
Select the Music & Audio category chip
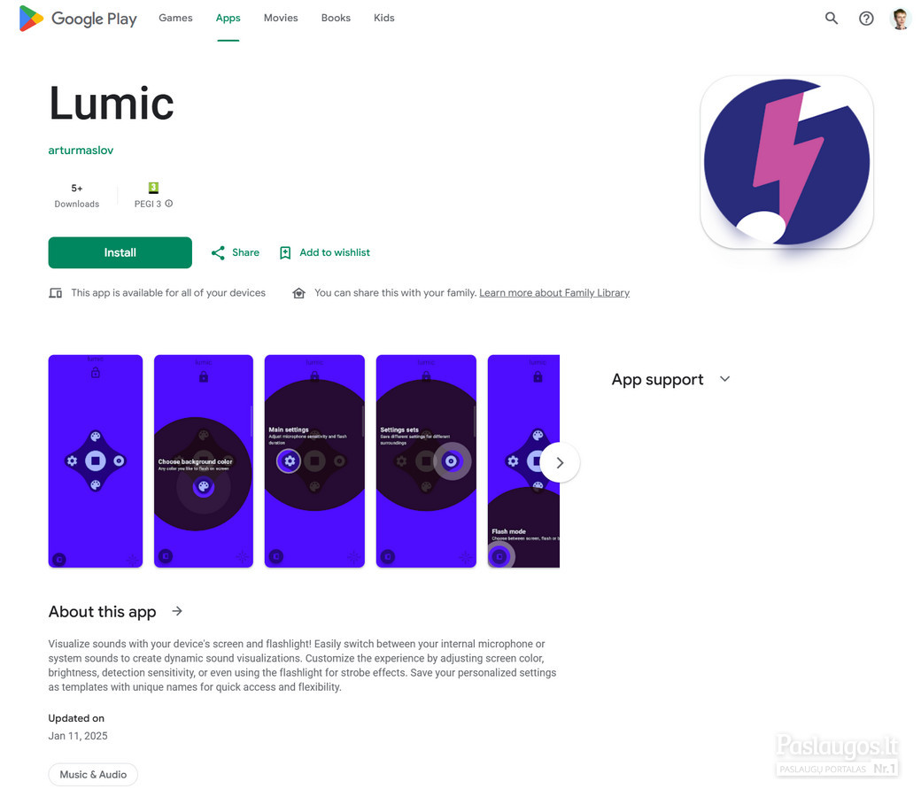[x=93, y=774]
